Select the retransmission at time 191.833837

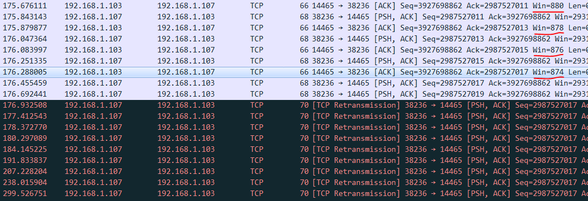pos(294,161)
